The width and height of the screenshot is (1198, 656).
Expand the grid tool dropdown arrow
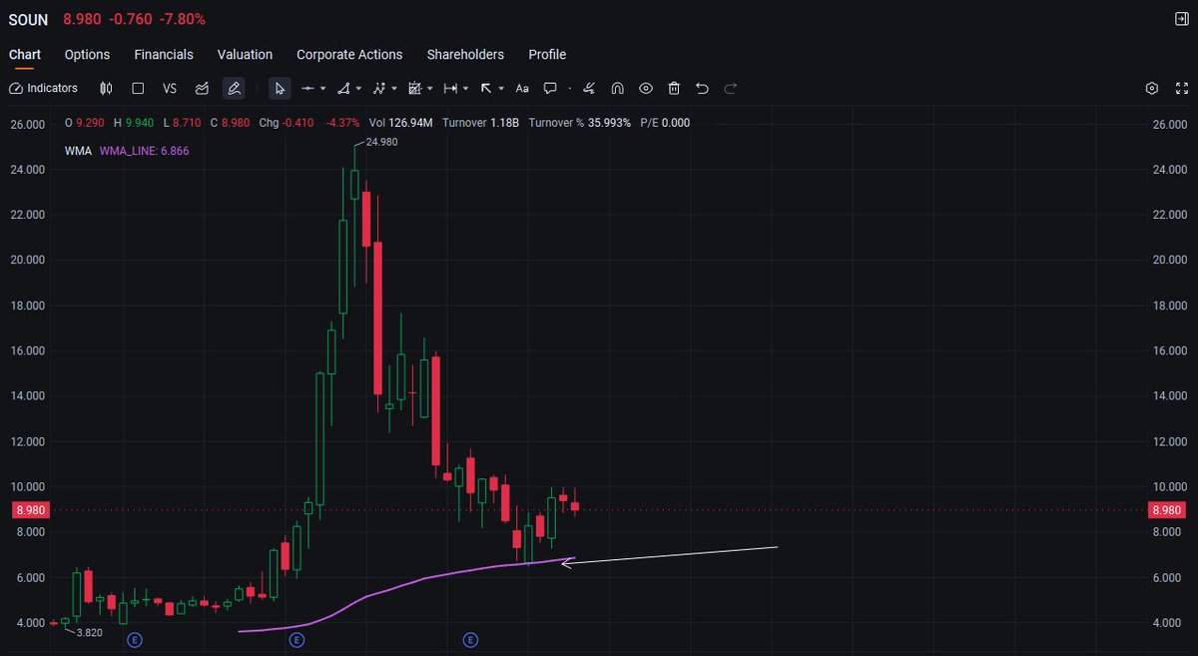point(430,89)
